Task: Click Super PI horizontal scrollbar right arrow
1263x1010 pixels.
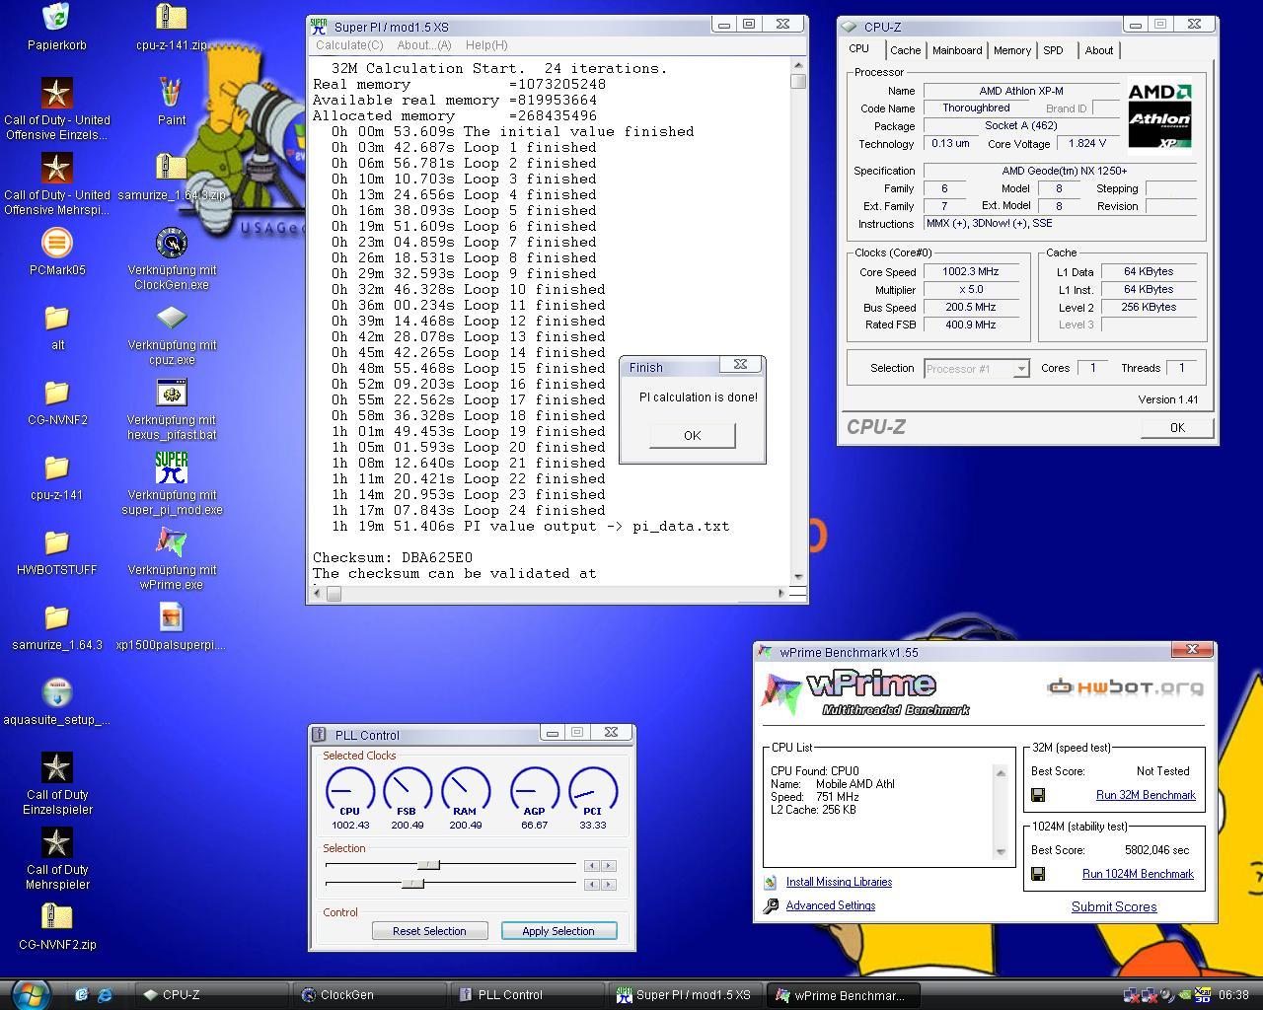Action: click(x=781, y=593)
